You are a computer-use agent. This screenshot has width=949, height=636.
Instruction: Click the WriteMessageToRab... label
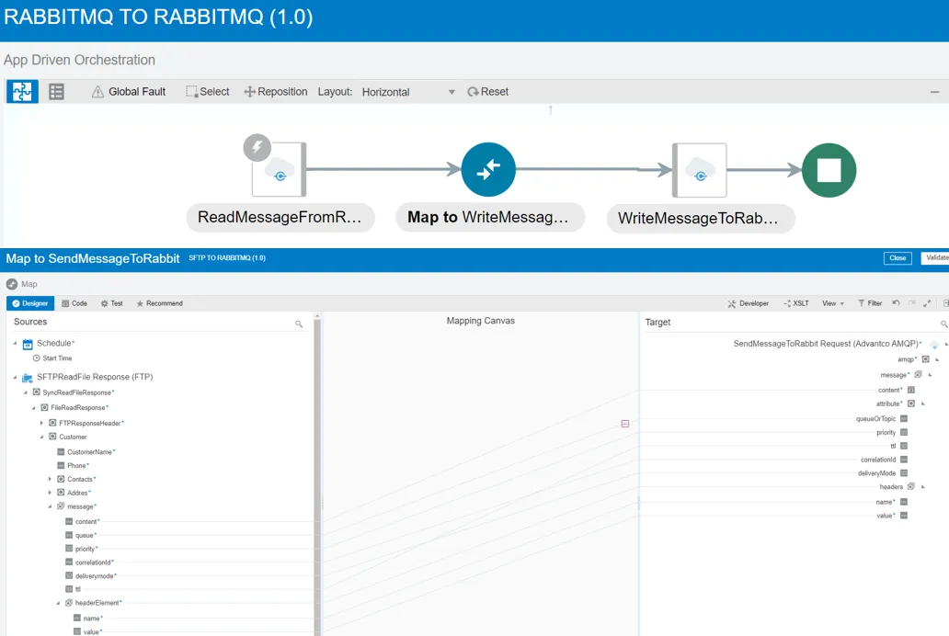(700, 219)
